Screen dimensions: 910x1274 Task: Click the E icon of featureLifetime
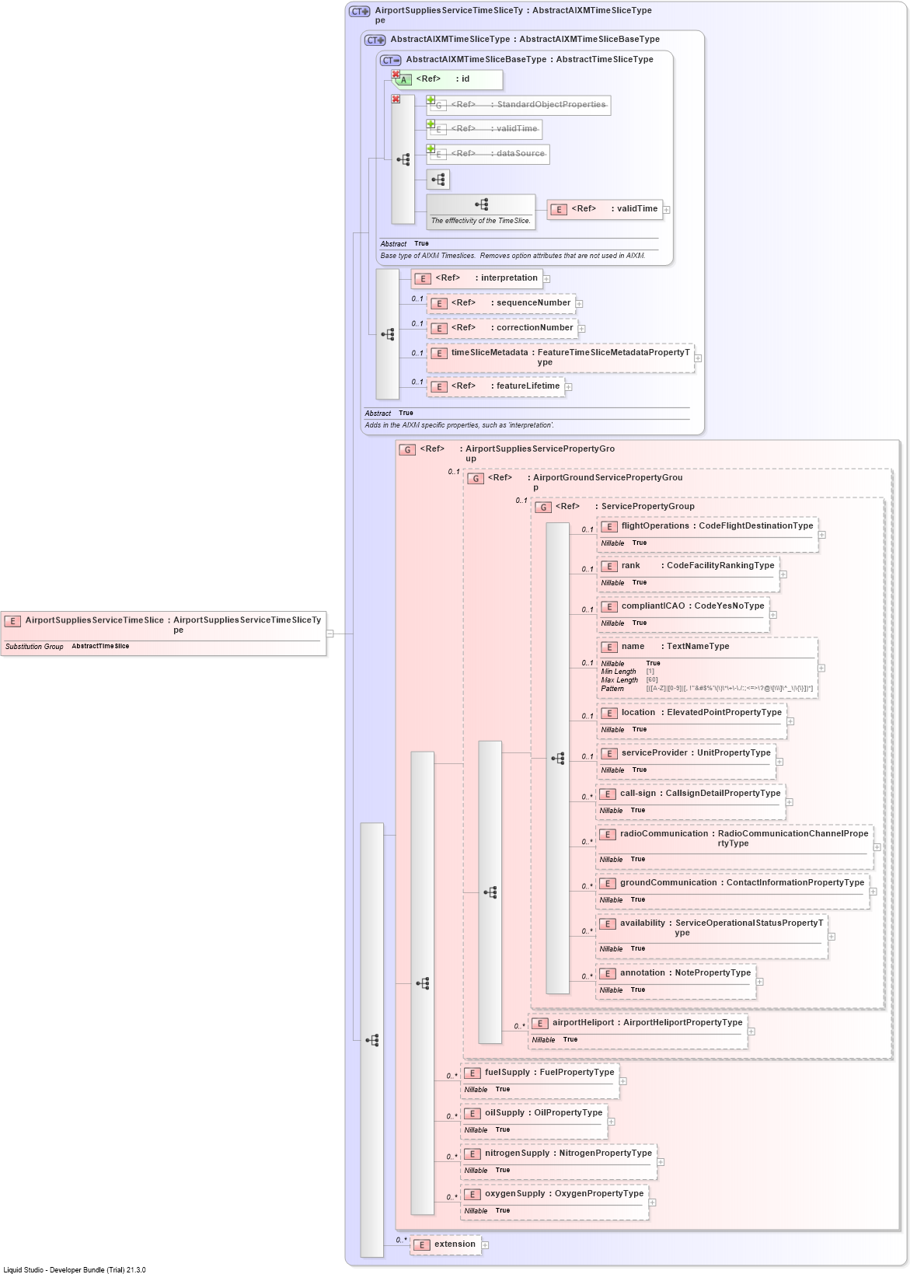439,386
